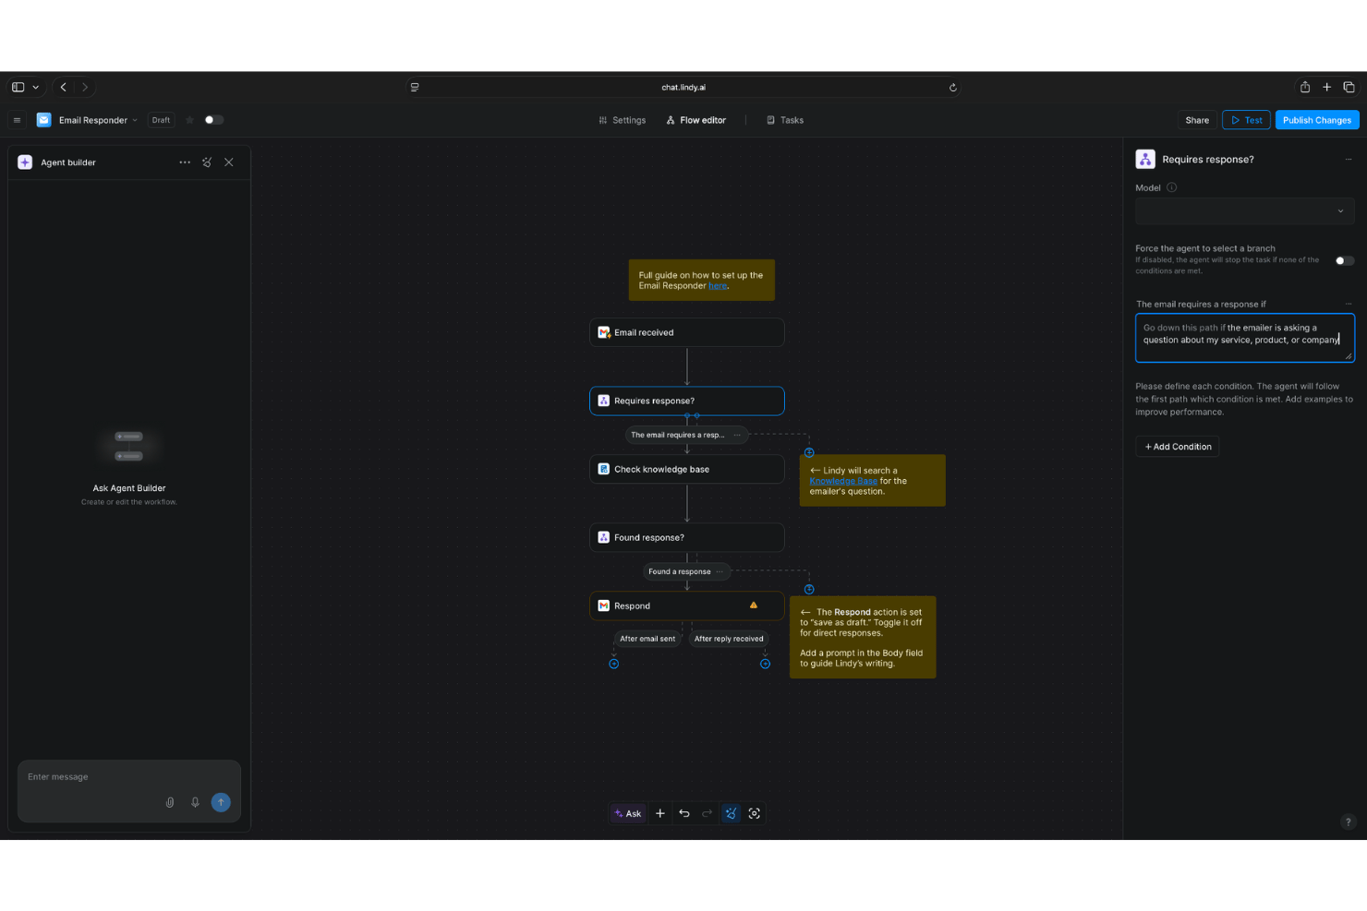
Task: Close the Agent builder panel
Action: coord(229,162)
